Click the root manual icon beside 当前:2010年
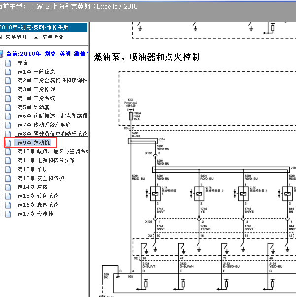This screenshot has height=297, width=296. click(1, 54)
